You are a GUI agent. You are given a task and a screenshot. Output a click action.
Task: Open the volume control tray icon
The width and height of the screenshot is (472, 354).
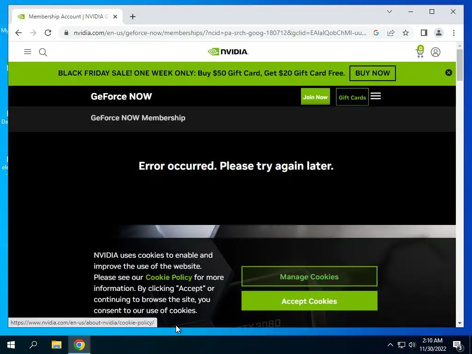click(412, 345)
